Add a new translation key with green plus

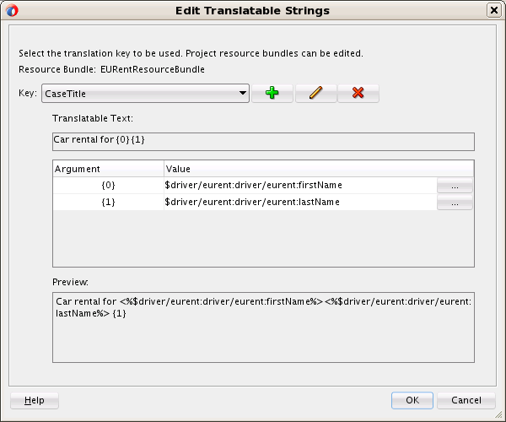click(x=272, y=94)
